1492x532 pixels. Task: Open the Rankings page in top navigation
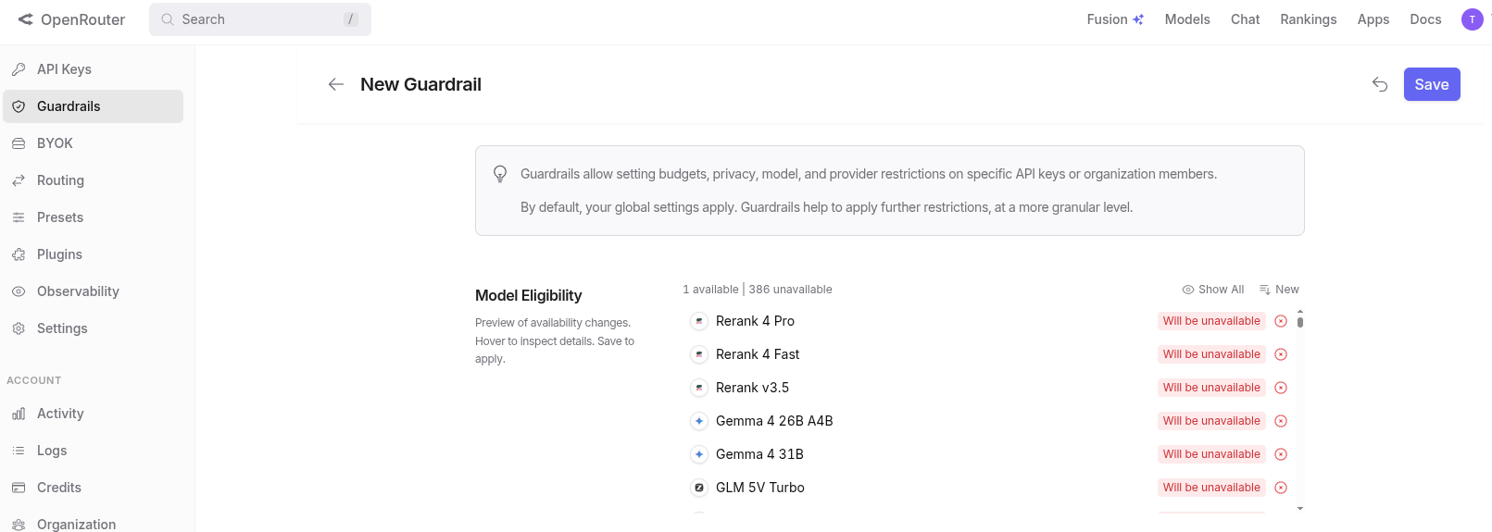coord(1308,19)
